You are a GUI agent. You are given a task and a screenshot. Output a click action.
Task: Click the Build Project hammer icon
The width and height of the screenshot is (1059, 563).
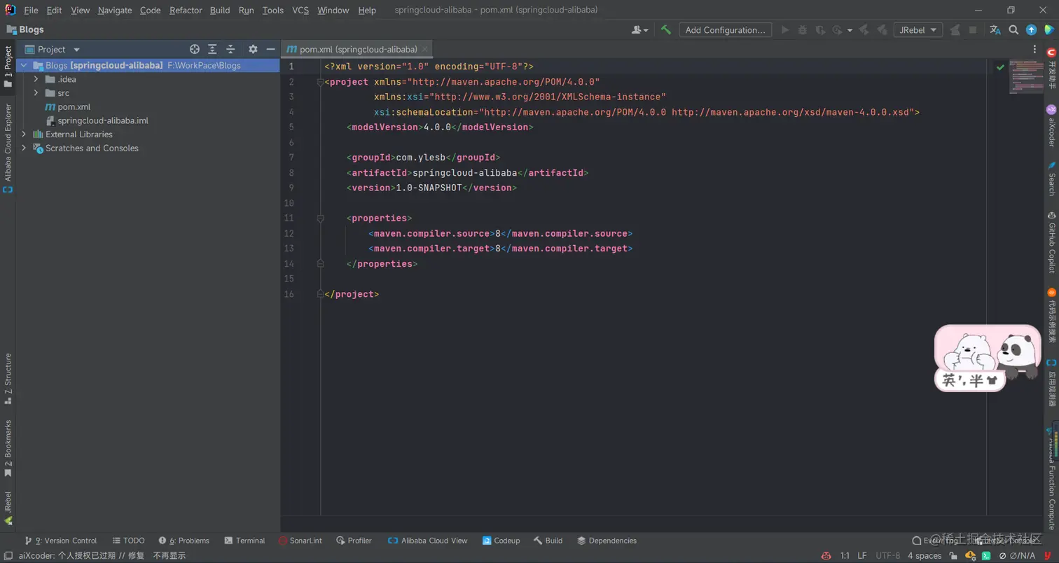665,30
